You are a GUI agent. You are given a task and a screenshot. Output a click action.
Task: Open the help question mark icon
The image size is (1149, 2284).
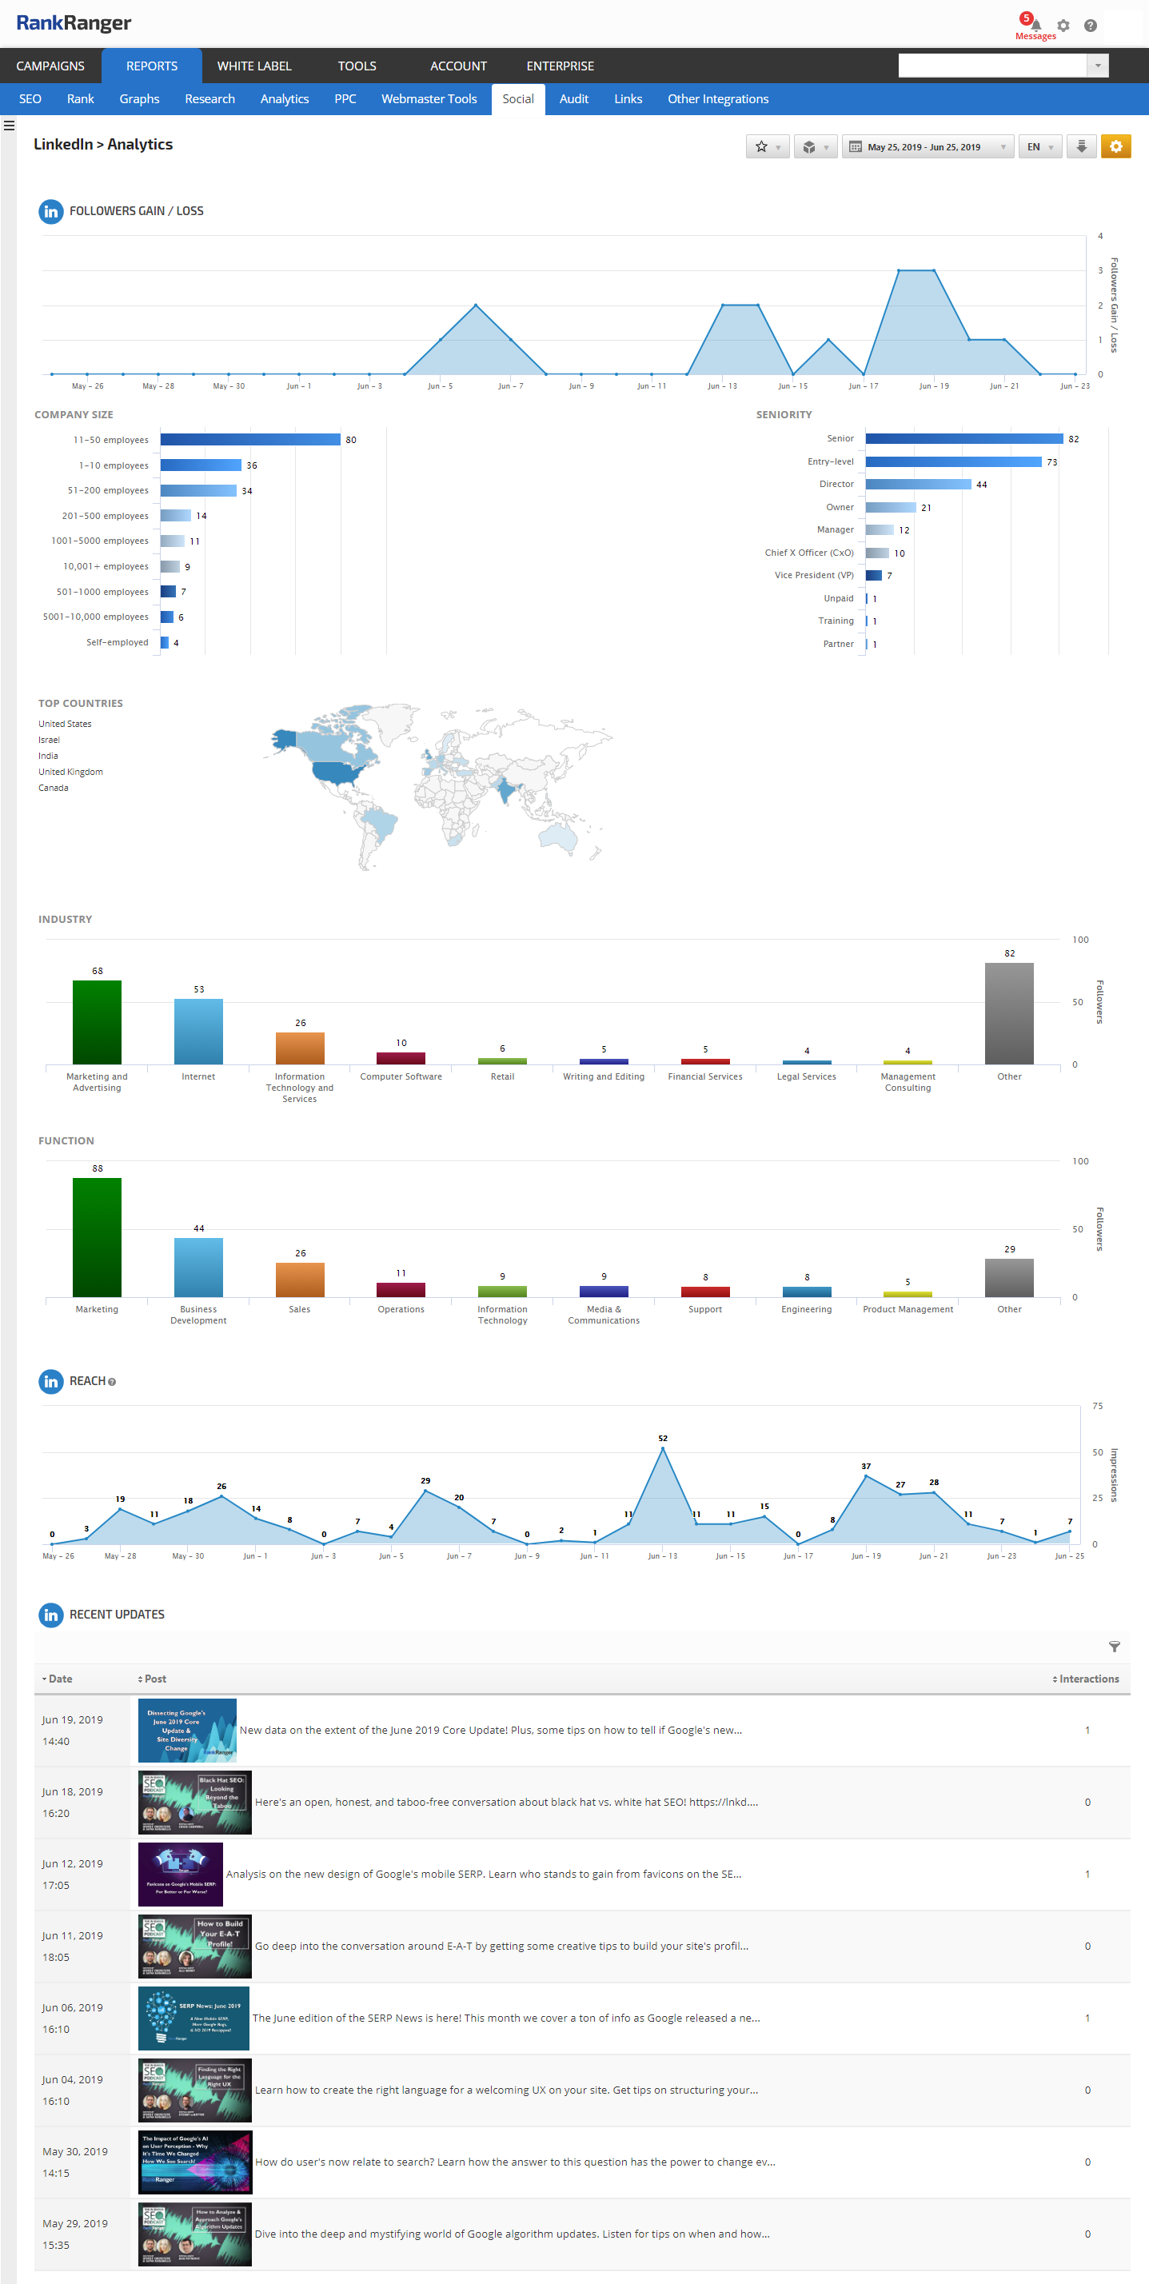(1091, 26)
